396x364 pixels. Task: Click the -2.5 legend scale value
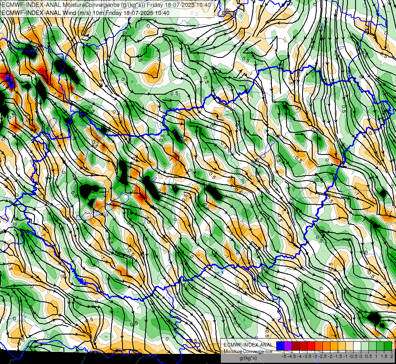pyautogui.click(x=322, y=356)
